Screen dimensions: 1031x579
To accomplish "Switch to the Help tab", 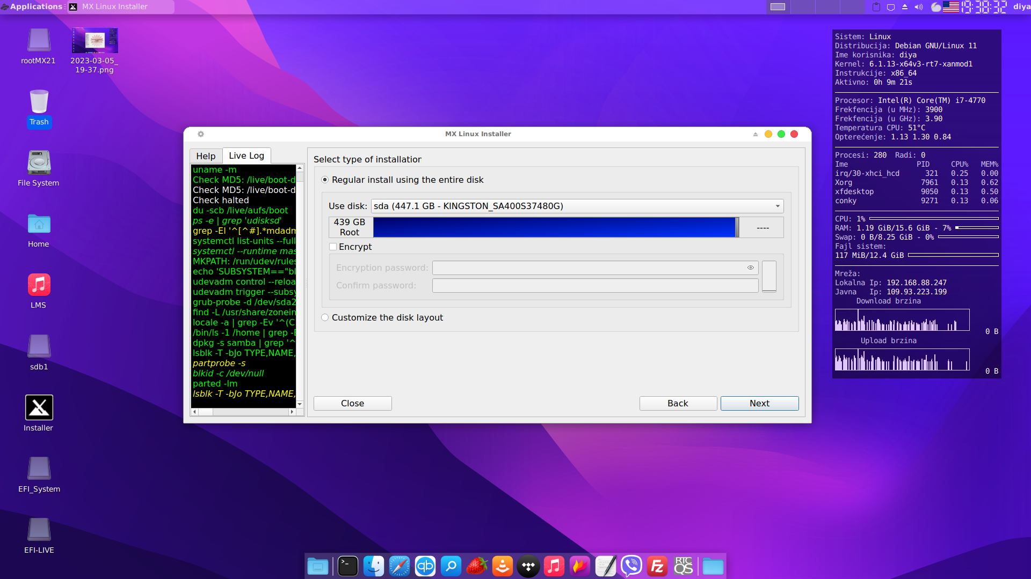I will [x=206, y=156].
